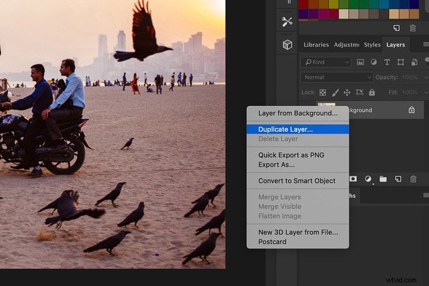Pick the lightest beige swatch
The image size is (429, 286).
[344, 14]
